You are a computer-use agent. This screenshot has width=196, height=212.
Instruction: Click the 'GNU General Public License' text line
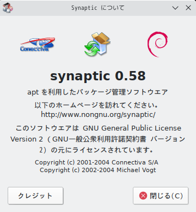point(132,128)
